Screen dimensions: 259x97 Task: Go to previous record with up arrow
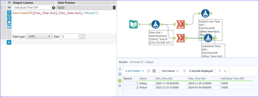coord(220,71)
